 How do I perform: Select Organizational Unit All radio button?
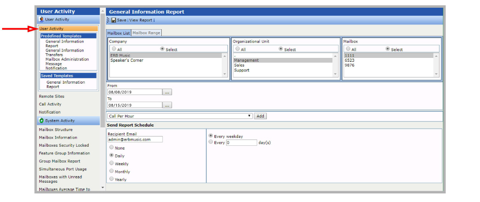[238, 48]
